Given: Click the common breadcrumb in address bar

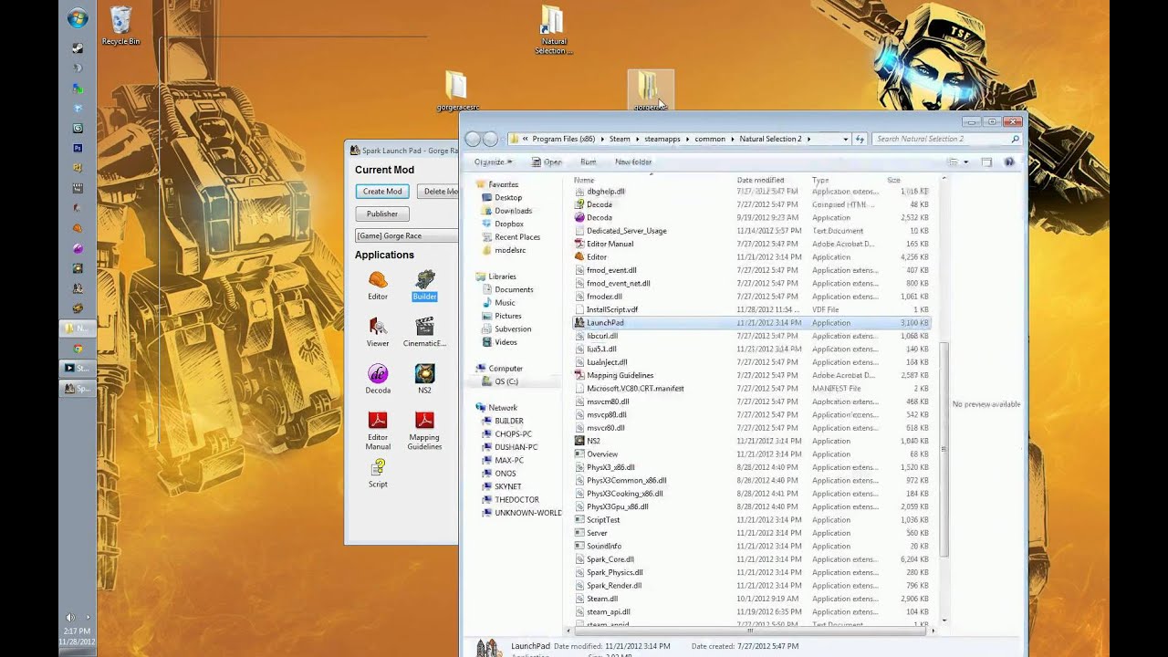Looking at the screenshot, I should click(710, 139).
